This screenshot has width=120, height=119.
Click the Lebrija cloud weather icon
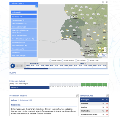(86, 45)
